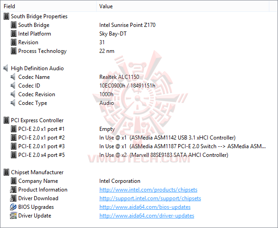This screenshot has height=228, width=278.
Task: Click the Intel Platform row icon
Action: point(14,34)
